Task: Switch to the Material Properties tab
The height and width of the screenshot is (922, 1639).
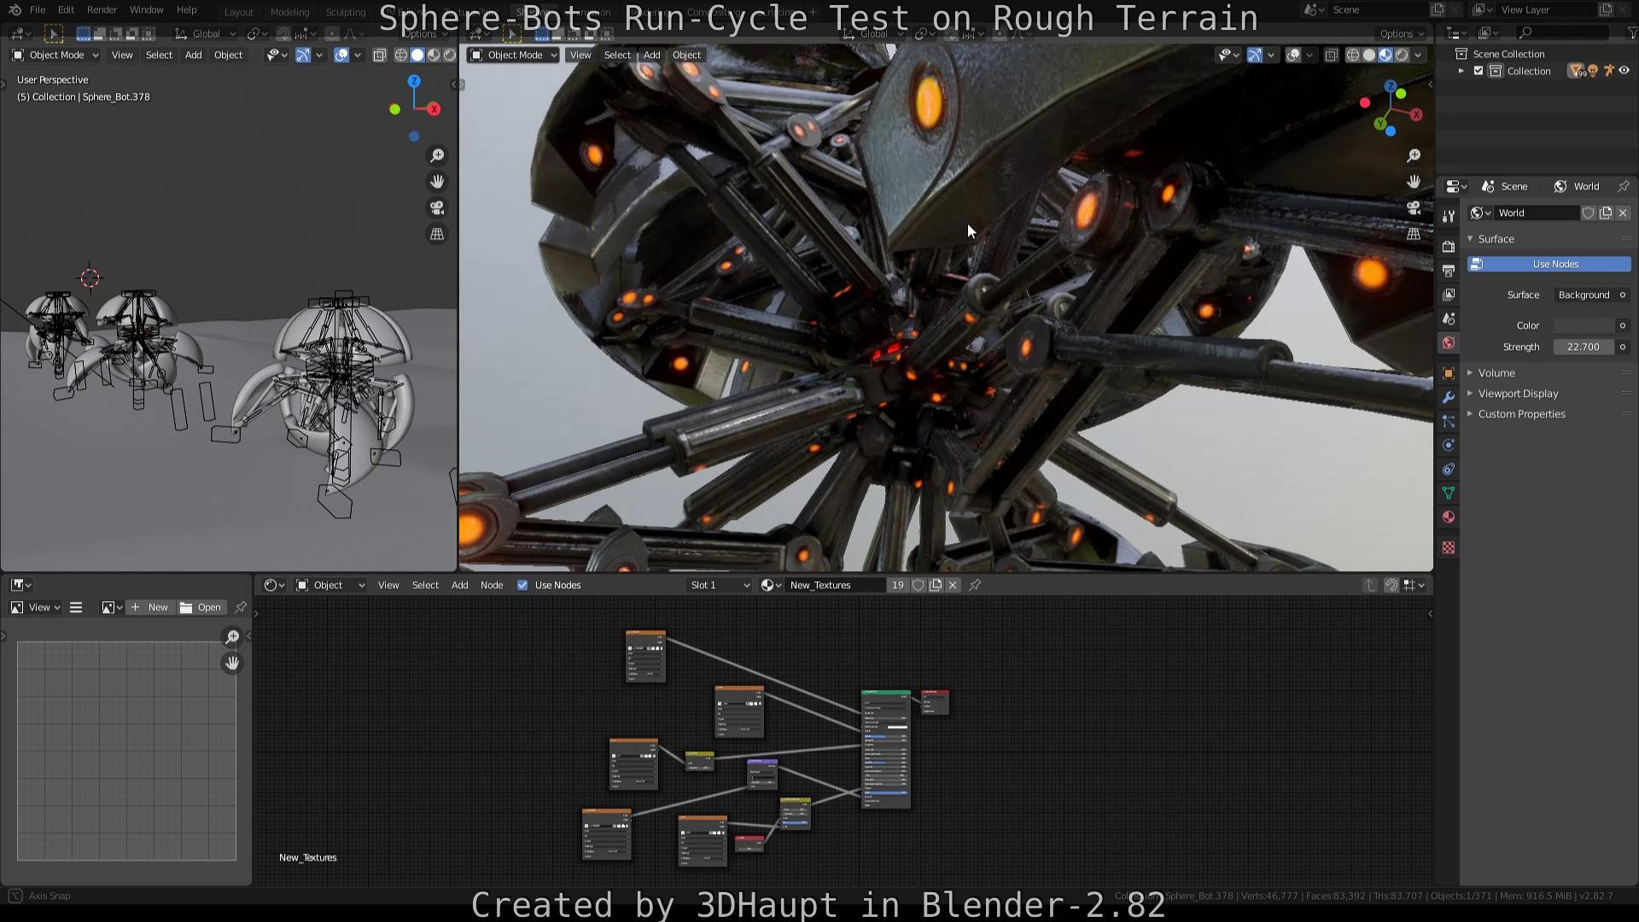Action: [x=1448, y=516]
